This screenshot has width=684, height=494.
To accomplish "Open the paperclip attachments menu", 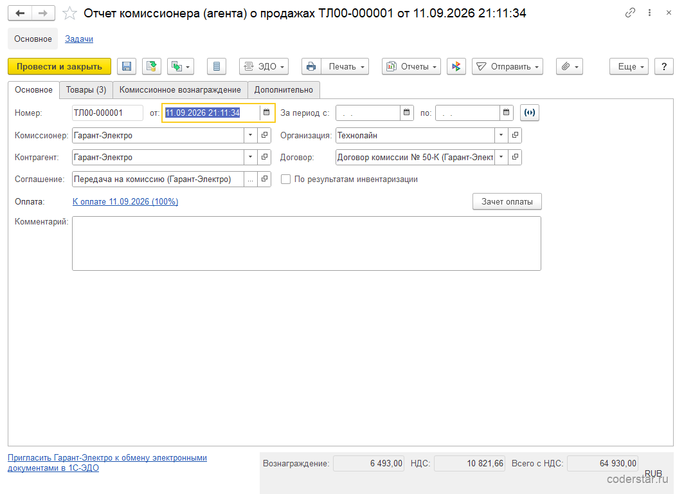I will pos(570,67).
